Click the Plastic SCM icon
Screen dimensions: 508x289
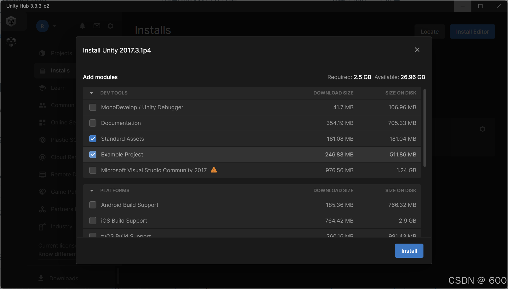coord(42,140)
